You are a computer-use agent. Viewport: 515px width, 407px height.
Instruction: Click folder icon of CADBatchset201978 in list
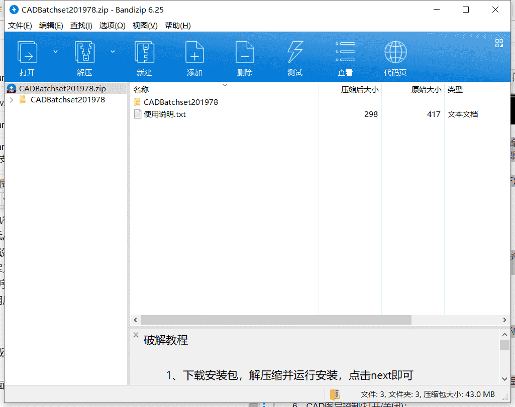point(138,102)
